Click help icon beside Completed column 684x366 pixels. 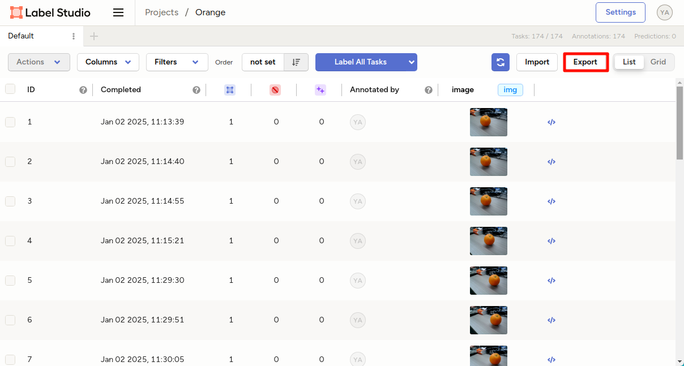coord(196,90)
